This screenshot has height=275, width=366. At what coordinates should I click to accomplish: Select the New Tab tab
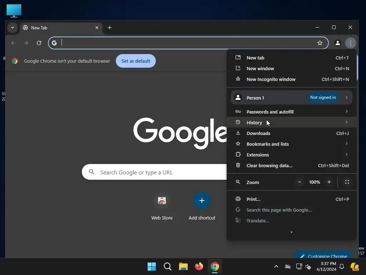pos(61,28)
